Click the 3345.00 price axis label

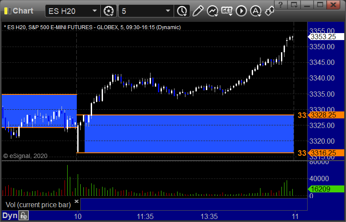pos(322,63)
